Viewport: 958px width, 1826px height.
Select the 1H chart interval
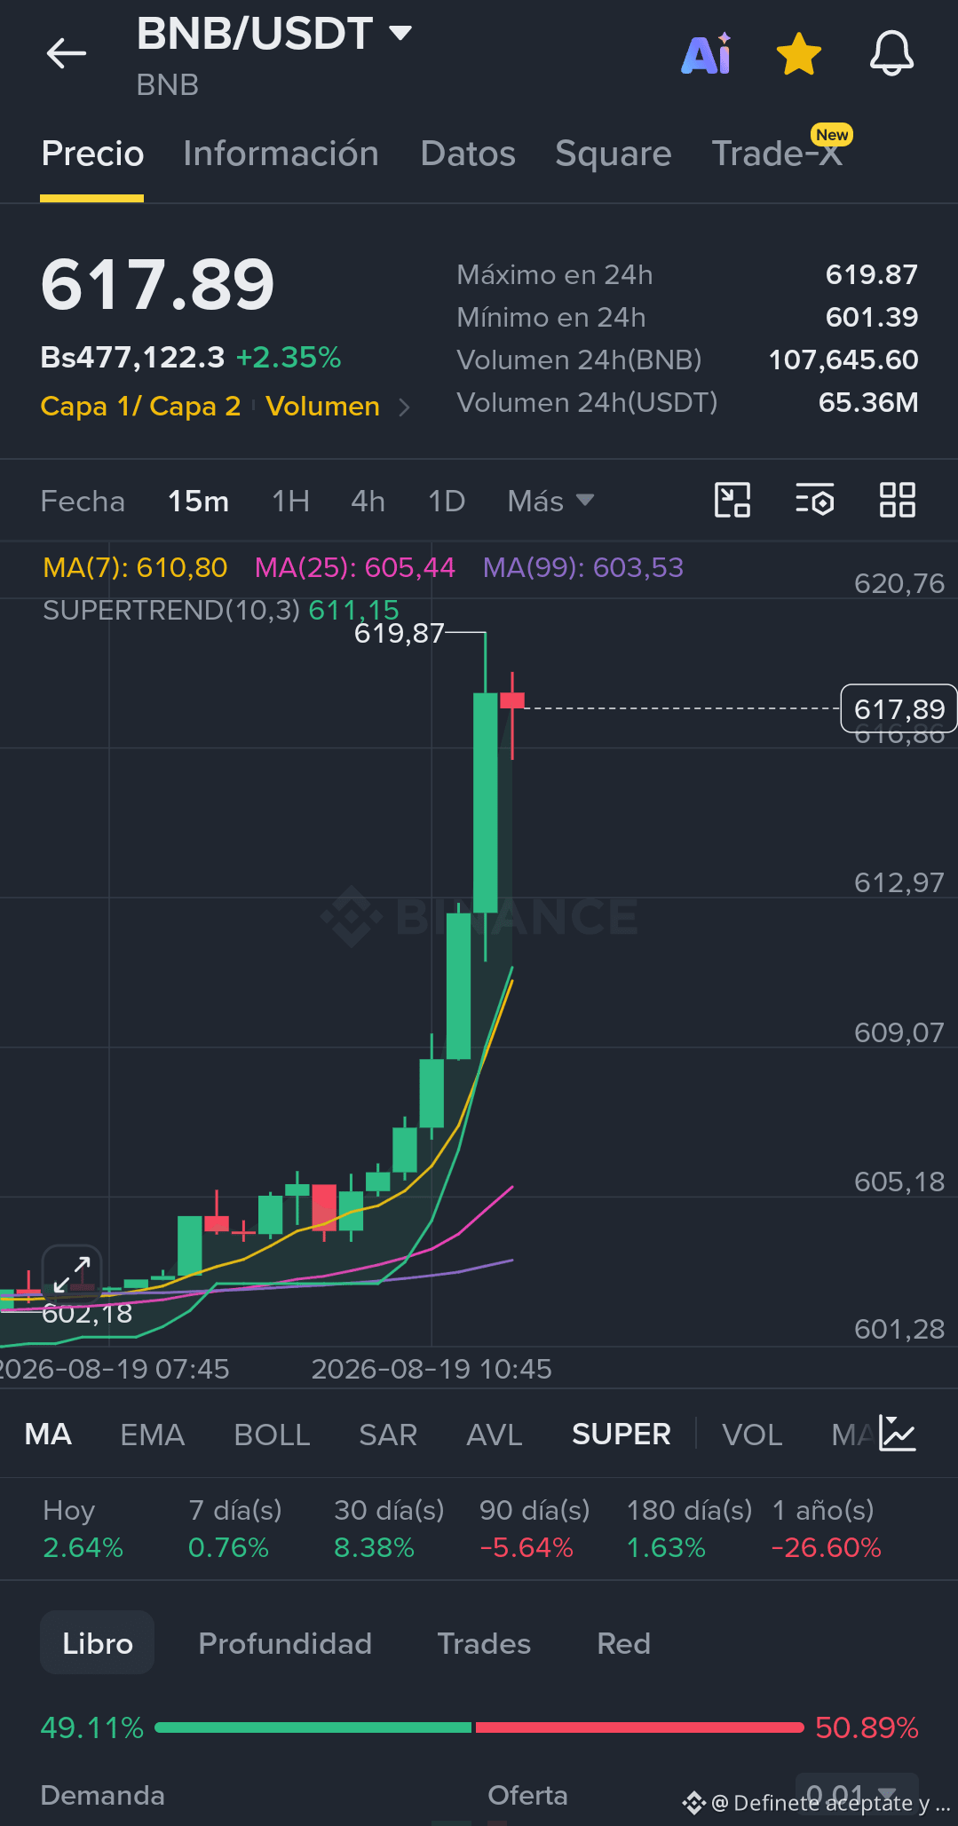[290, 502]
